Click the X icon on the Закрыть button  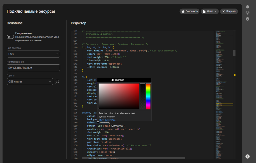click(x=223, y=11)
